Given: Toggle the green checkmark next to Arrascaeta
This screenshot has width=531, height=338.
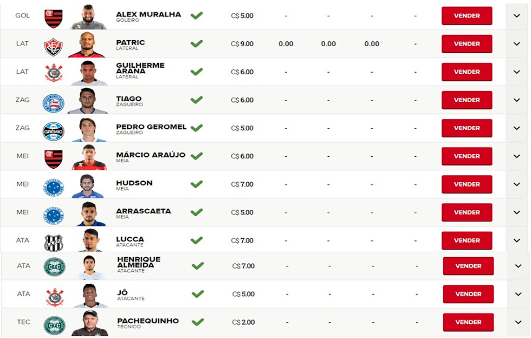Looking at the screenshot, I should coord(196,212).
